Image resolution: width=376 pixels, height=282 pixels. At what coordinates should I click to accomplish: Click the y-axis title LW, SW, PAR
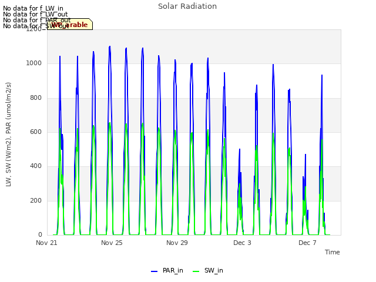pyautogui.click(x=8, y=135)
